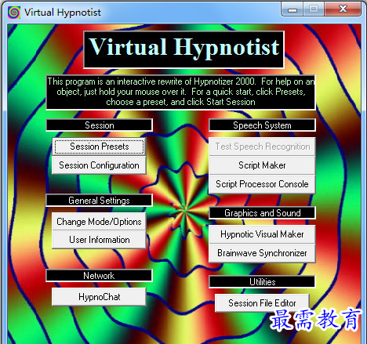Viewport: 367px width, 344px height.
Task: Click the Hypnotizer 2000 description text
Action: coord(181,92)
